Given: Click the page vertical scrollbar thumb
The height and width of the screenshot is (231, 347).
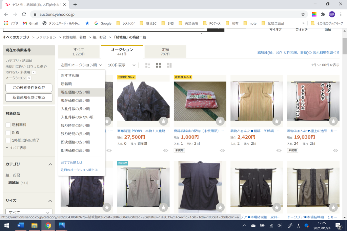Looking at the screenshot, I should (x=344, y=46).
